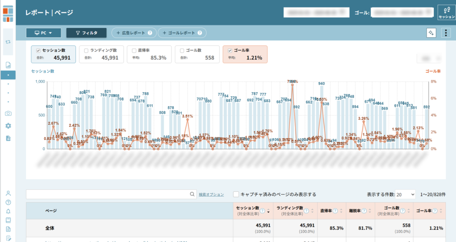The image size is (456, 242).
Task: Click the 全体 row label in the table
Action: [50, 228]
